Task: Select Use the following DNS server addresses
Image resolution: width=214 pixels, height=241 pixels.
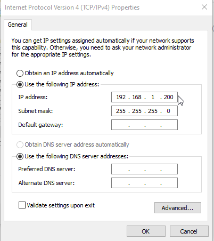Action: (20, 156)
